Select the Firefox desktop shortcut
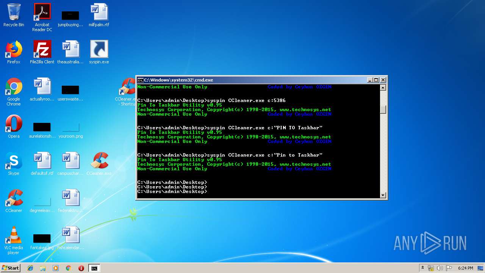Screen dimensions: 485x273 point(14,52)
